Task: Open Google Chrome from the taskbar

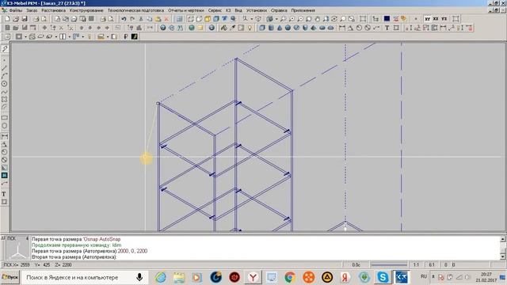Action: coord(290,277)
